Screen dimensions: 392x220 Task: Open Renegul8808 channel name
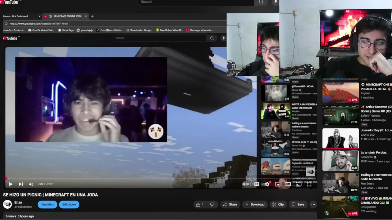(x=368, y=207)
